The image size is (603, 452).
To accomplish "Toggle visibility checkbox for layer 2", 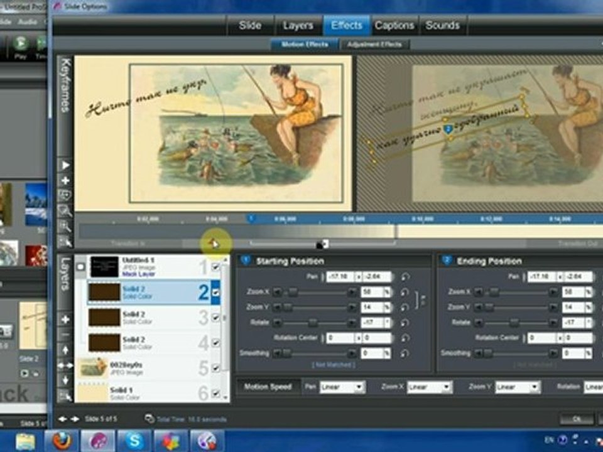I will (215, 293).
